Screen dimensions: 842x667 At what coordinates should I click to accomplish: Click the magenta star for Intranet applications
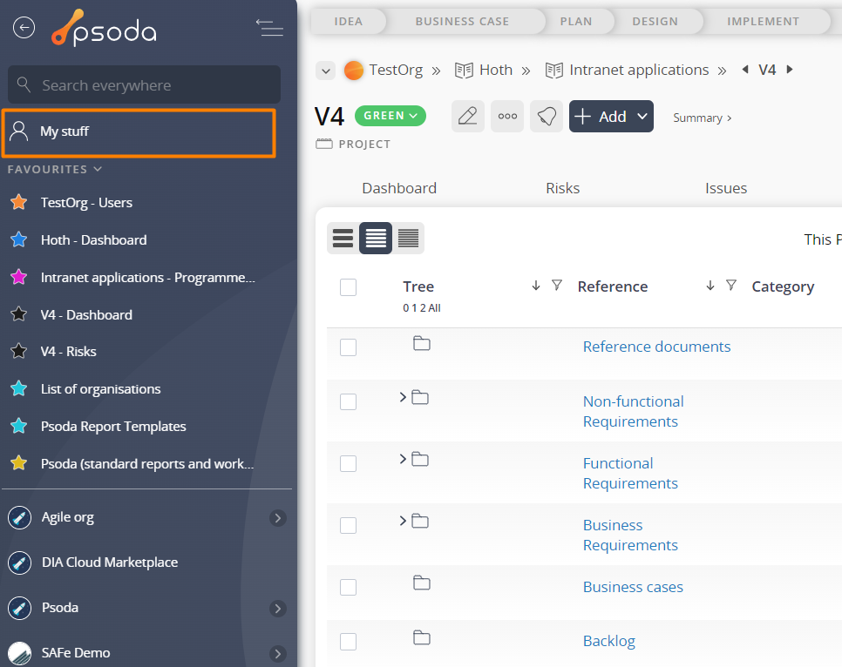click(x=19, y=277)
